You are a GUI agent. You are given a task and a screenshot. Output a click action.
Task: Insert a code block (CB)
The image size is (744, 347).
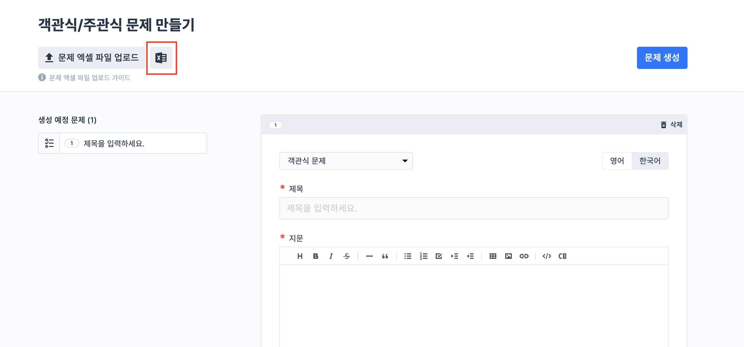tap(562, 256)
